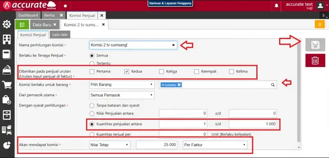
Task: Switch to the Komisi Penjual module tab
Action: tap(82, 16)
